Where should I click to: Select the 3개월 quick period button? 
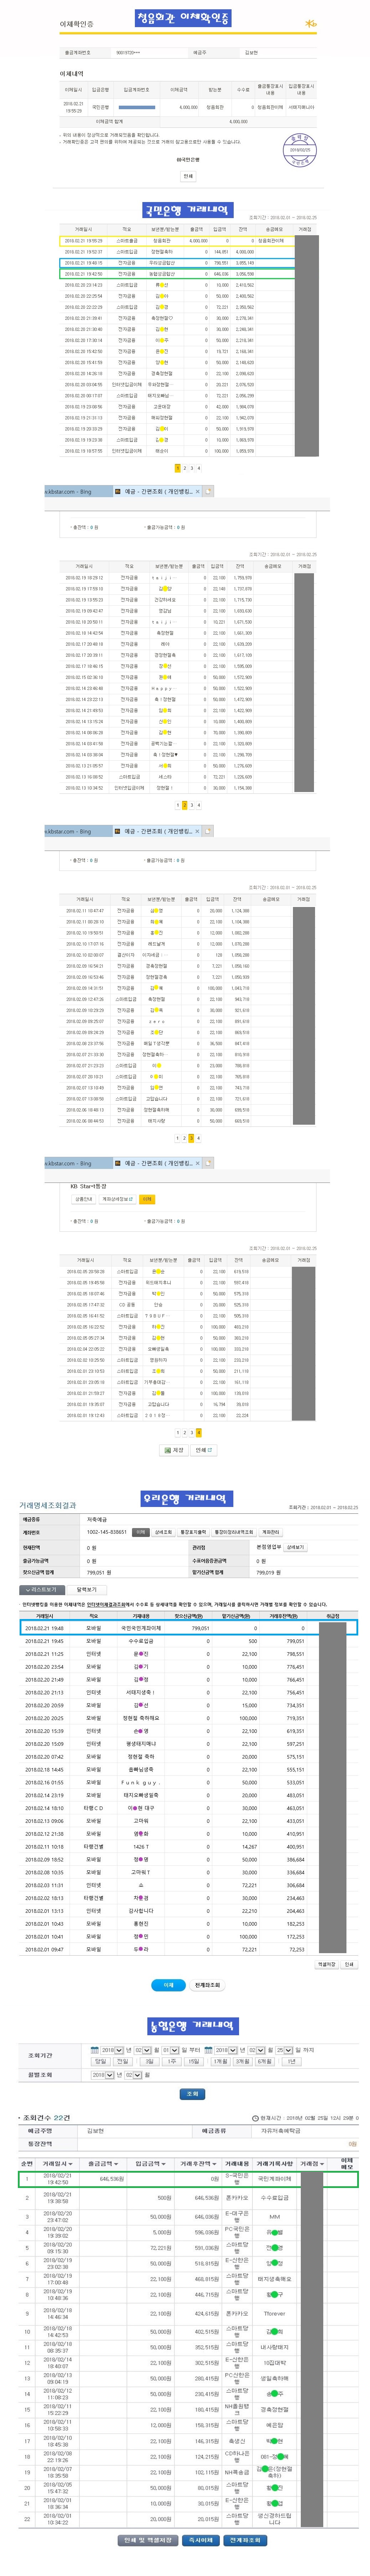243,2062
